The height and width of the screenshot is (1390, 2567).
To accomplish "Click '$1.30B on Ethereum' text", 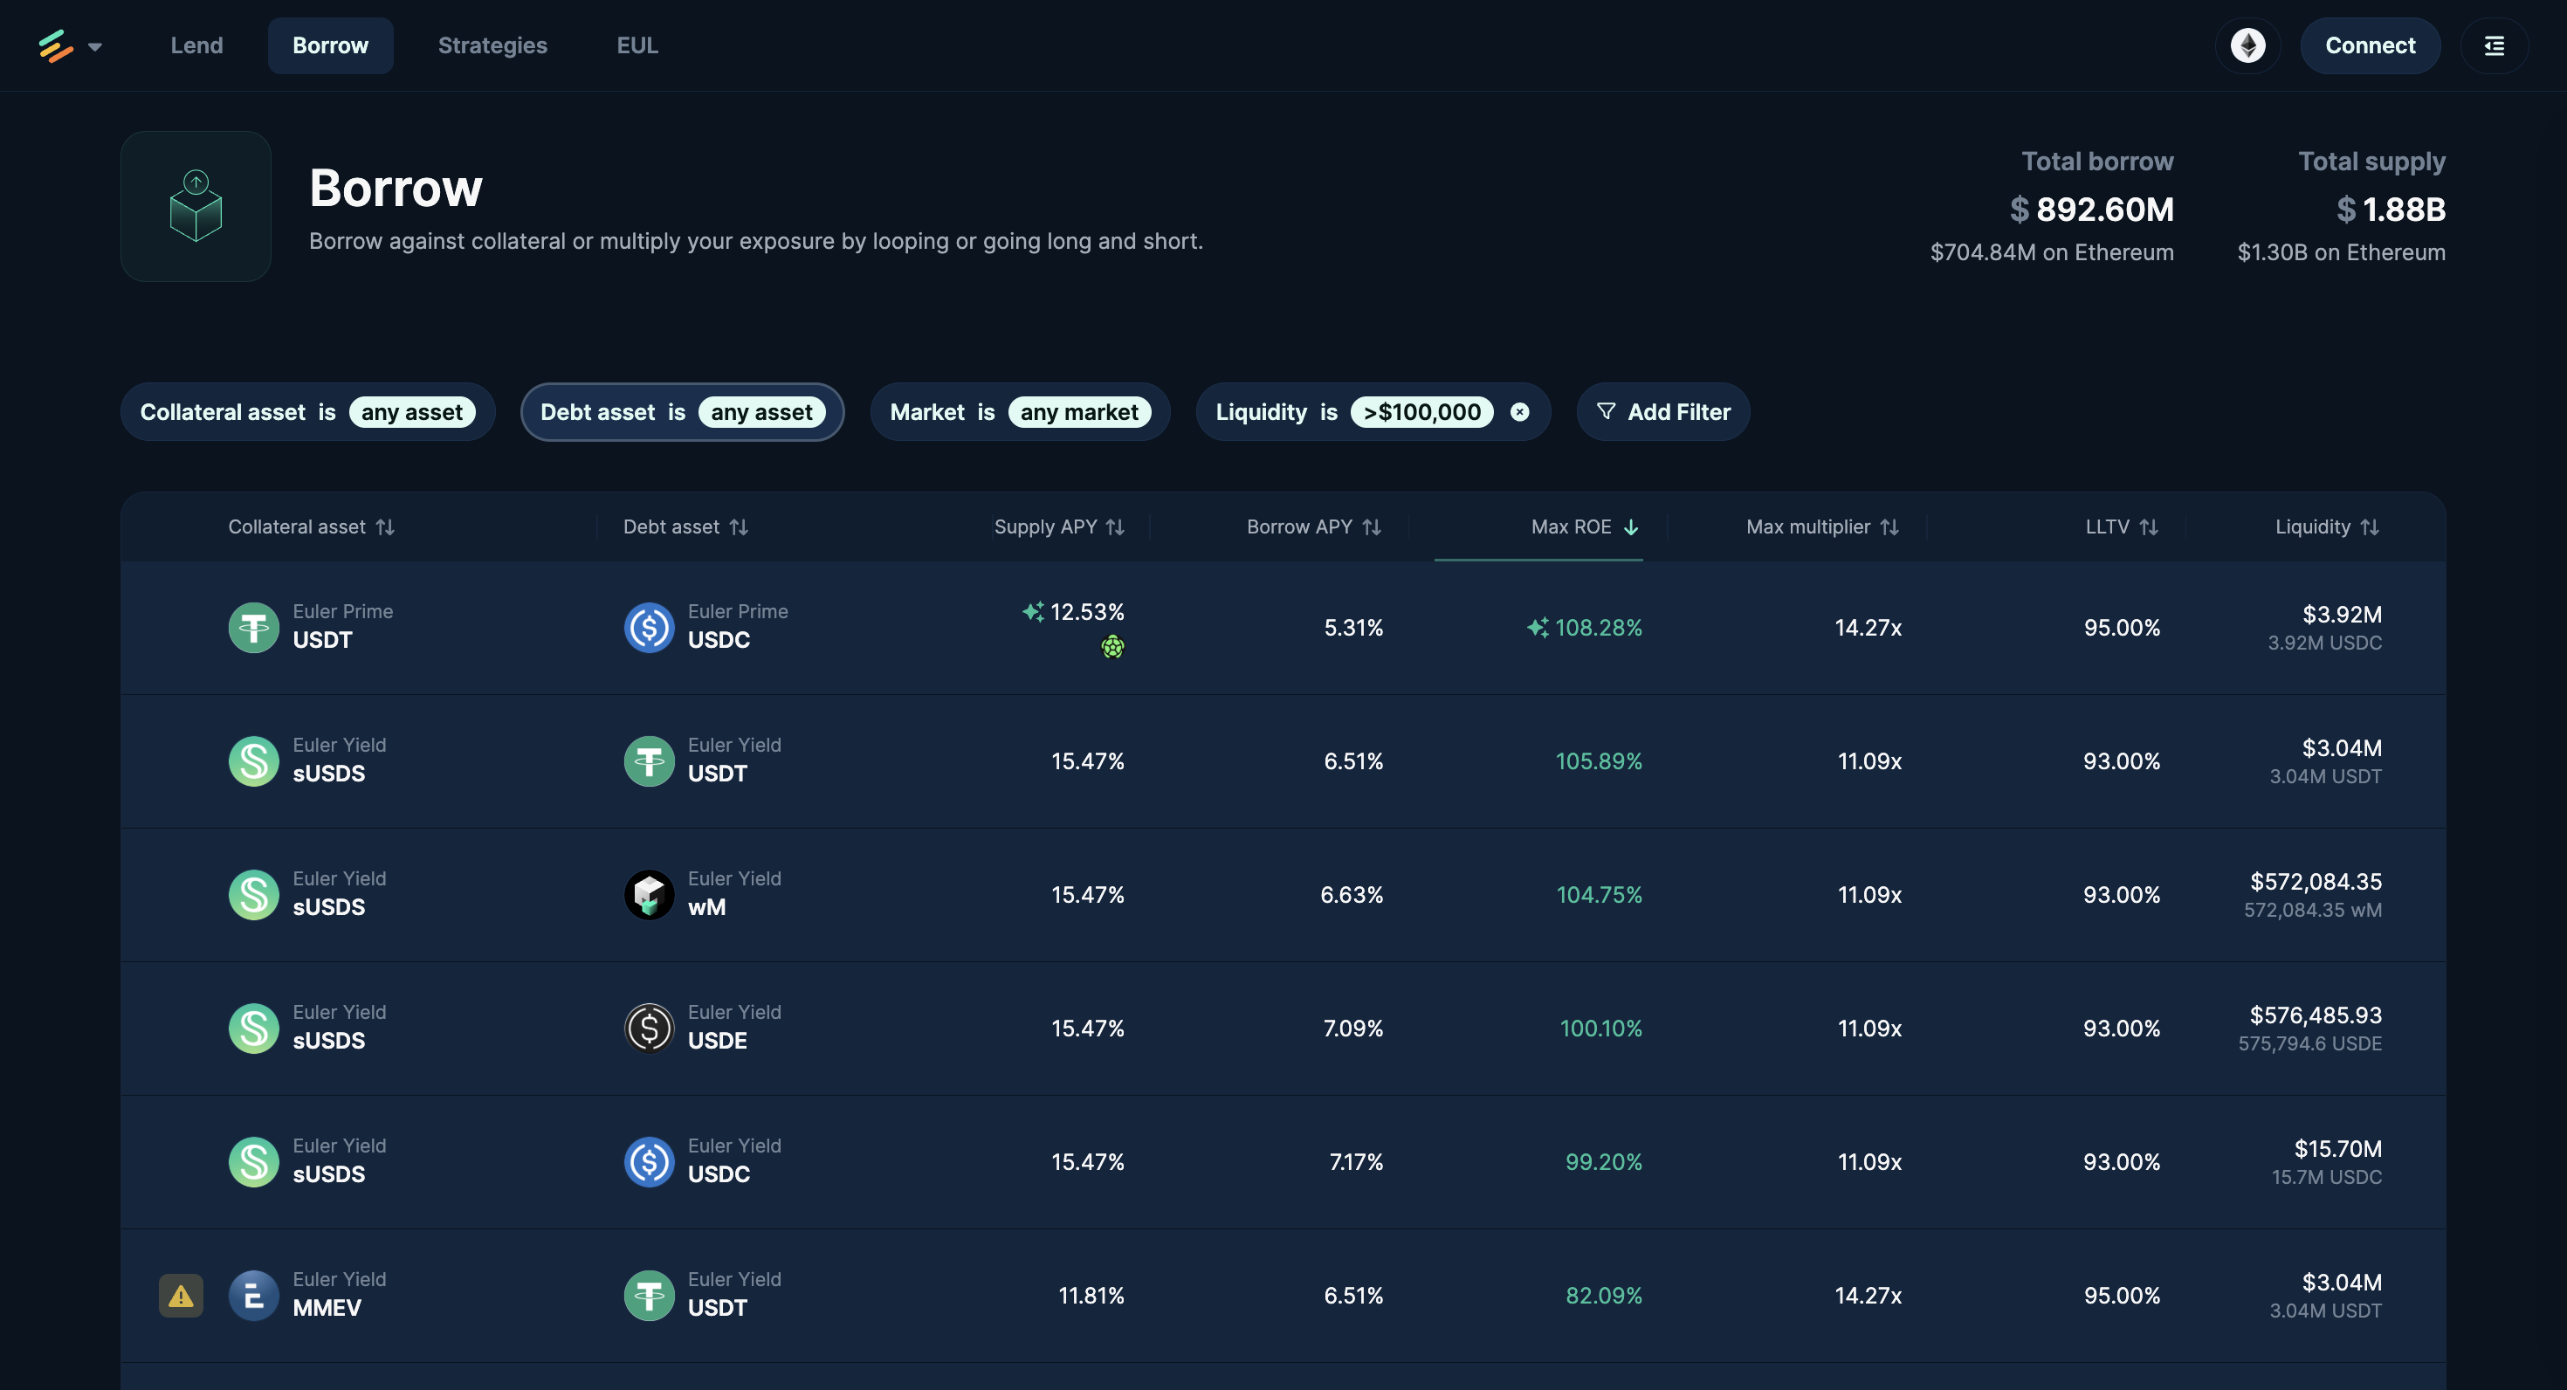I will pos(2341,251).
